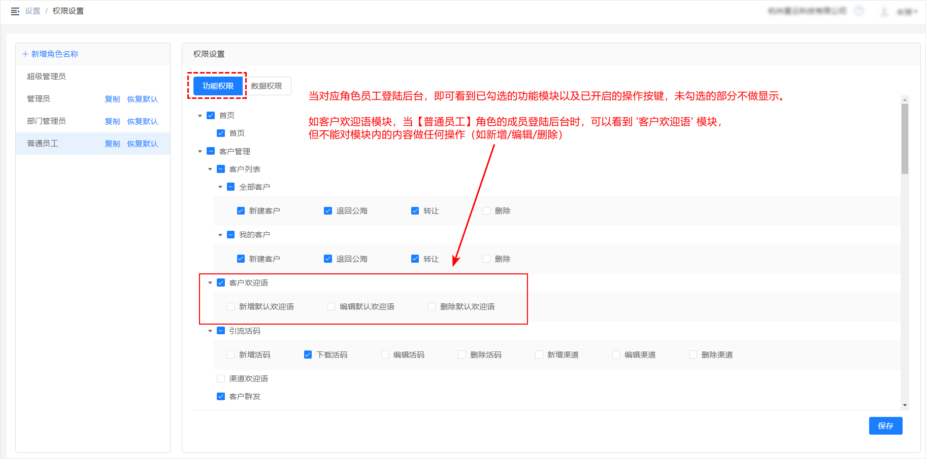Uncheck 转让 under 全部客户
This screenshot has height=459, width=926.
point(415,211)
